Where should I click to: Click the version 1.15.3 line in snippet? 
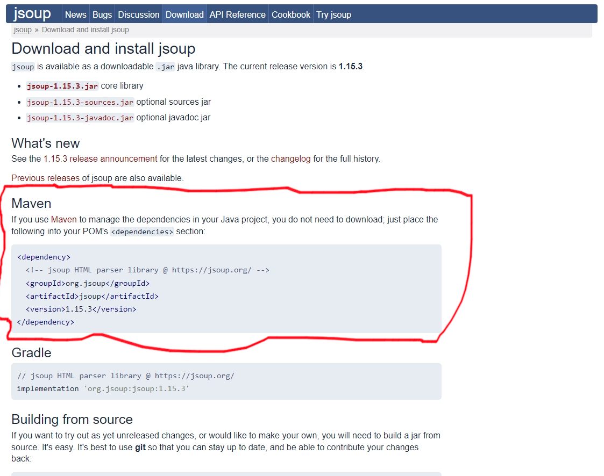pos(81,309)
